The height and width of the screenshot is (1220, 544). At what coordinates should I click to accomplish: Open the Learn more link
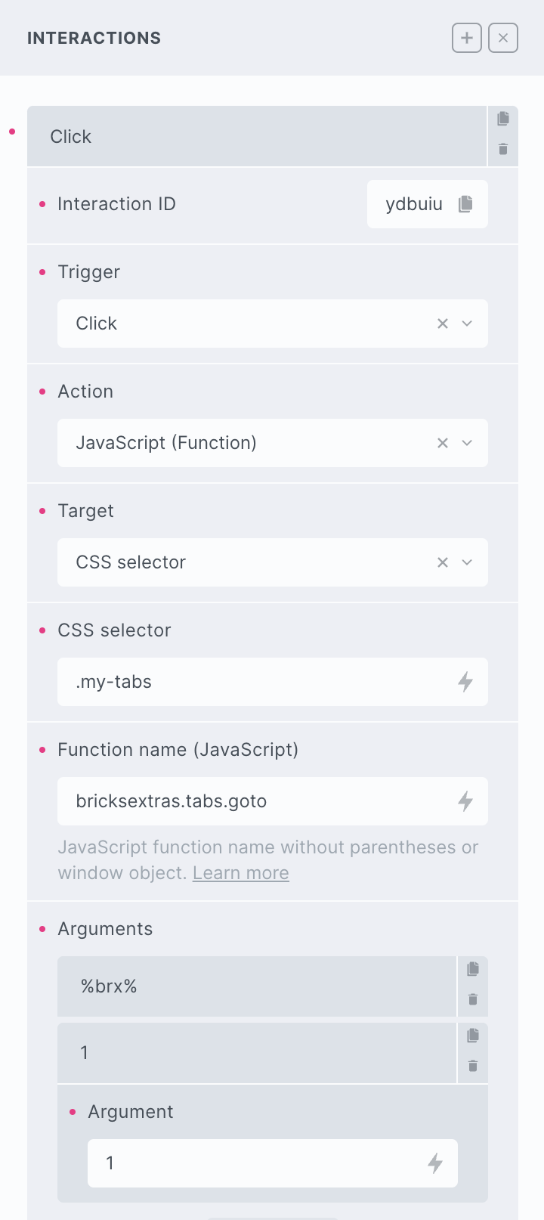point(240,873)
